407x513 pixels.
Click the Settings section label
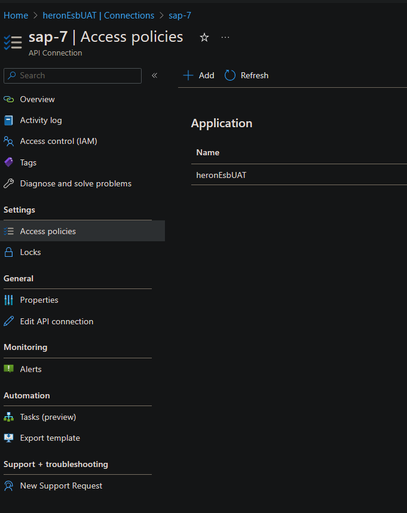coord(19,210)
